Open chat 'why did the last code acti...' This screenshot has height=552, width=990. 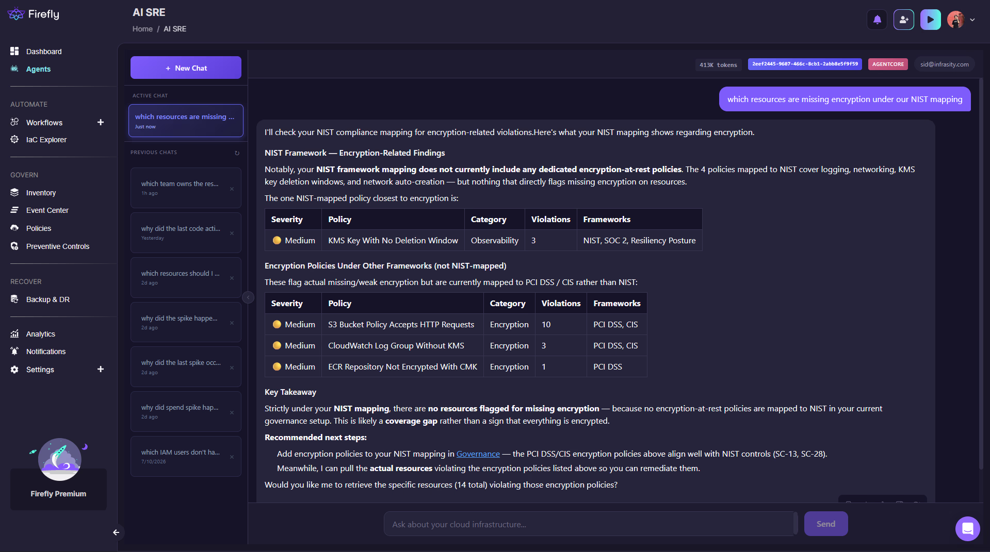tap(181, 232)
